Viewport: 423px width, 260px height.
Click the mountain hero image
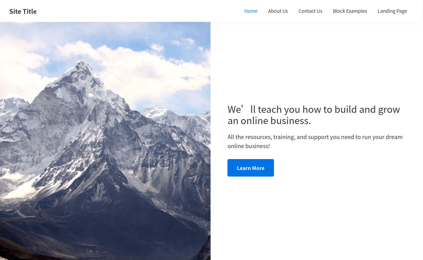coord(105,141)
